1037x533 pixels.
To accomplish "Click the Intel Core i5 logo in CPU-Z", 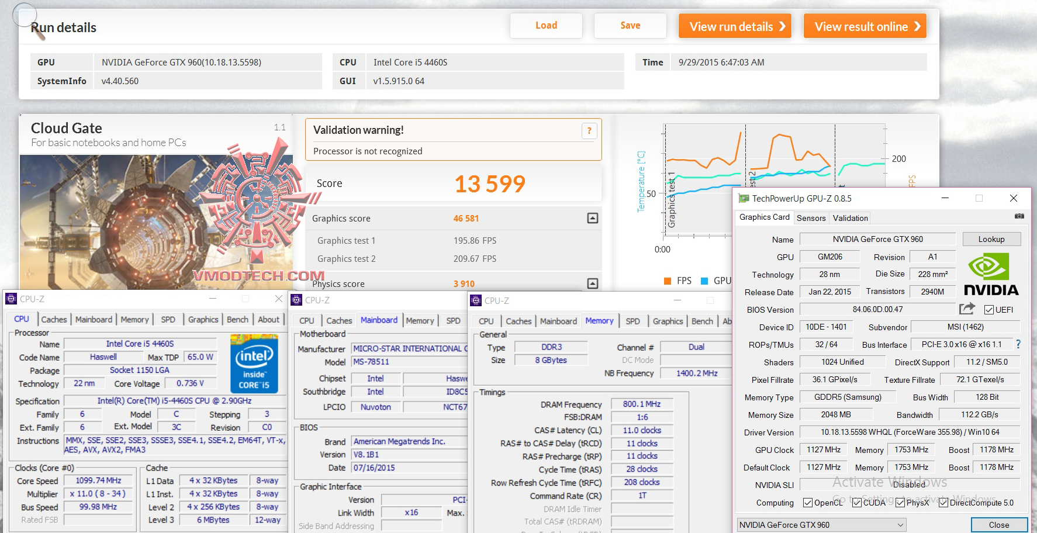I will point(254,363).
